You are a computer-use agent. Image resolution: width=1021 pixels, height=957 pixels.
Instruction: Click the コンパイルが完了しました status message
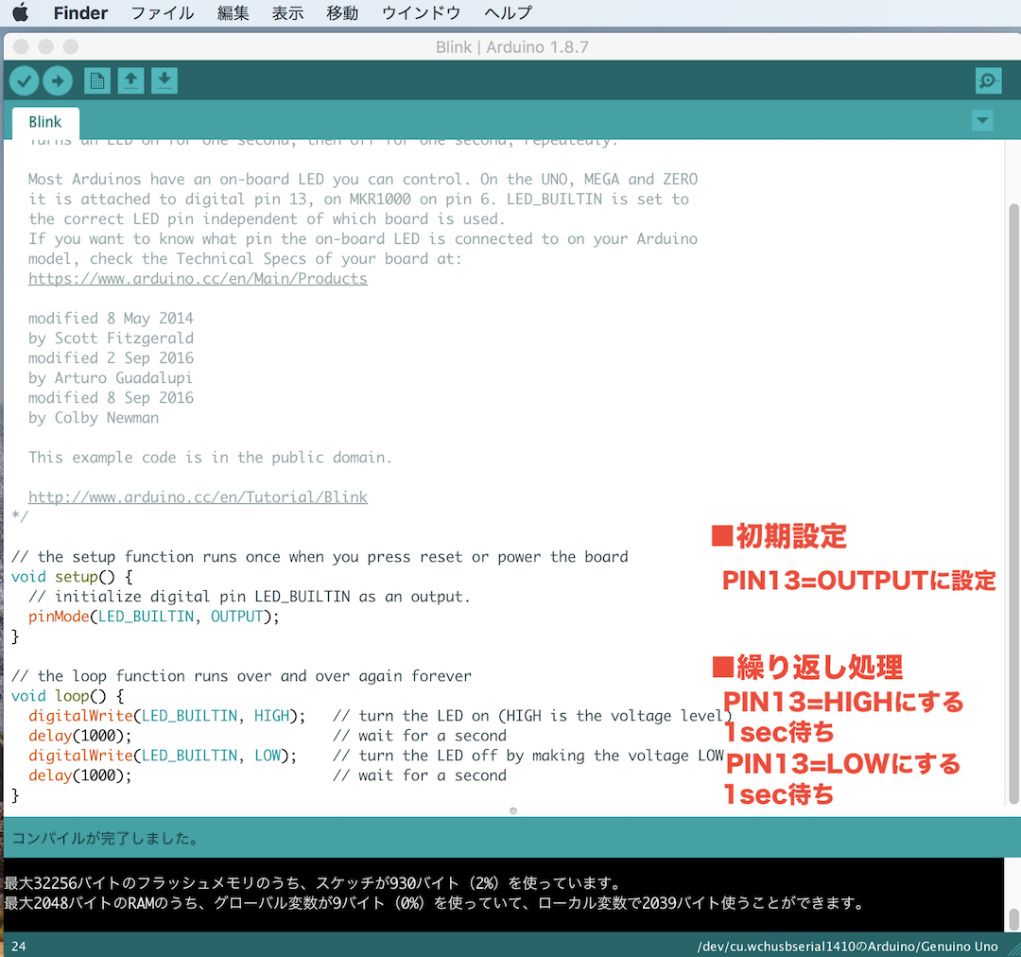click(x=107, y=838)
